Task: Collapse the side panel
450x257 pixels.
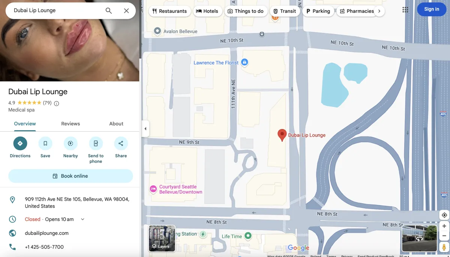Action: 145,129
